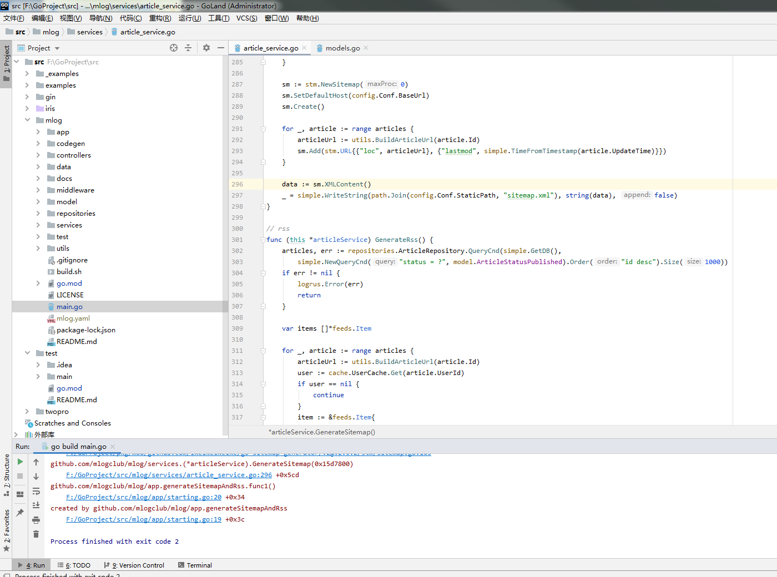Follow link article_service.go:296 in console

tap(169, 475)
